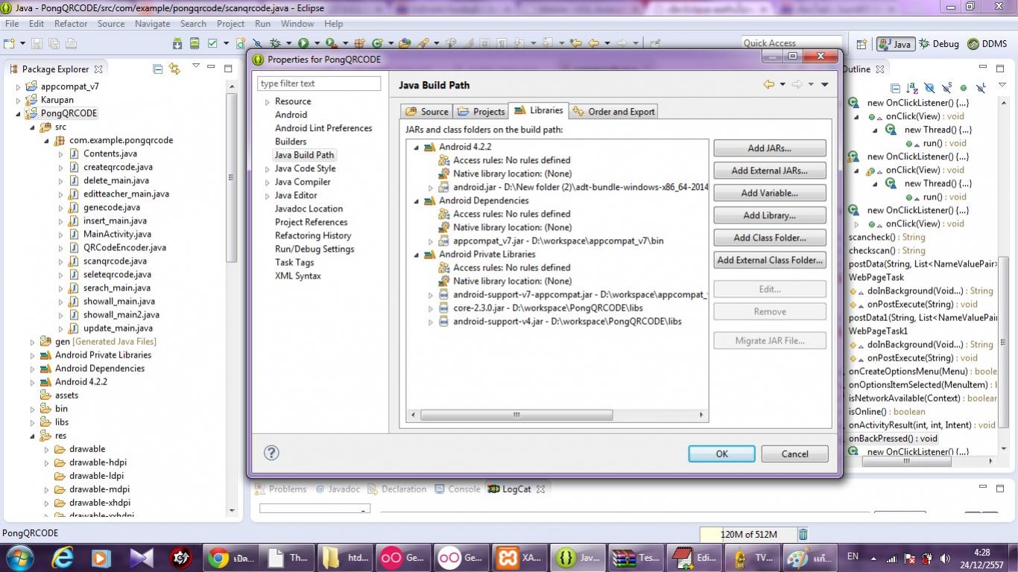This screenshot has width=1018, height=572.
Task: Click the green Run toolbar button
Action: tap(303, 43)
